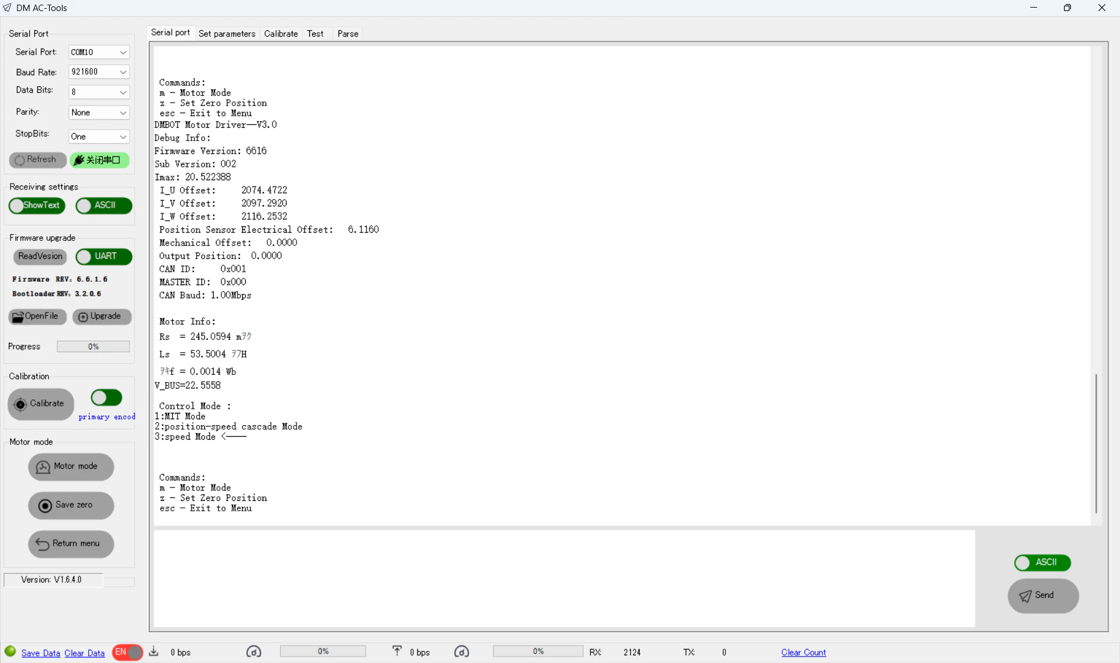Click the RX count value 2124
The width and height of the screenshot is (1120, 663).
coord(632,653)
